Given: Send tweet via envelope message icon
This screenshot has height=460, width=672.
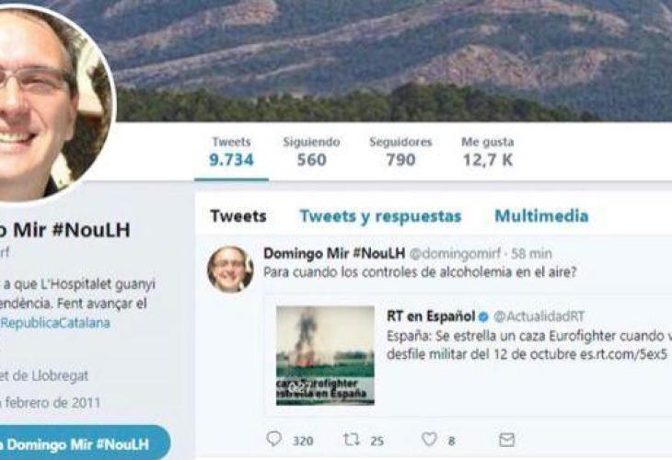Looking at the screenshot, I should [506, 440].
